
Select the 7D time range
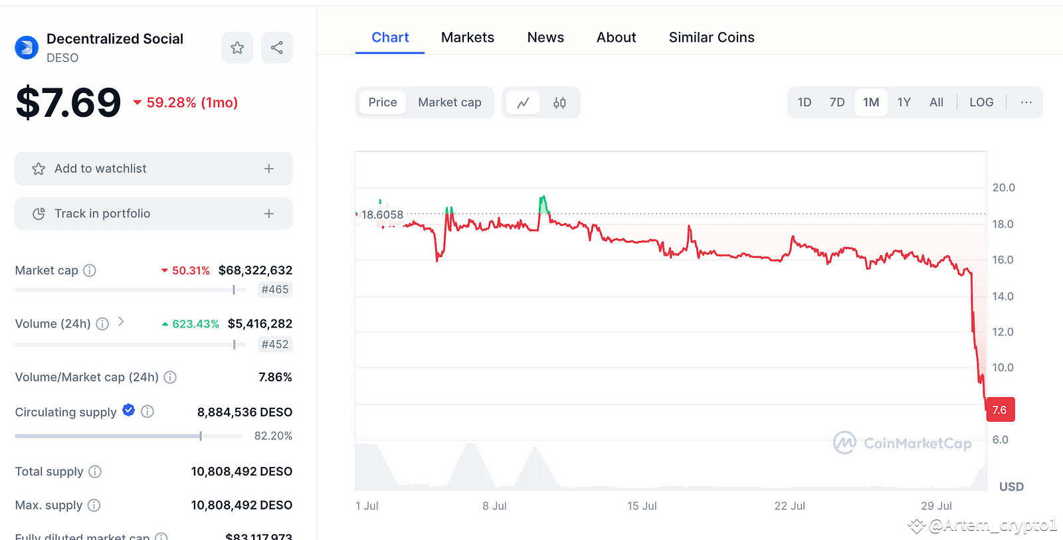[837, 102]
